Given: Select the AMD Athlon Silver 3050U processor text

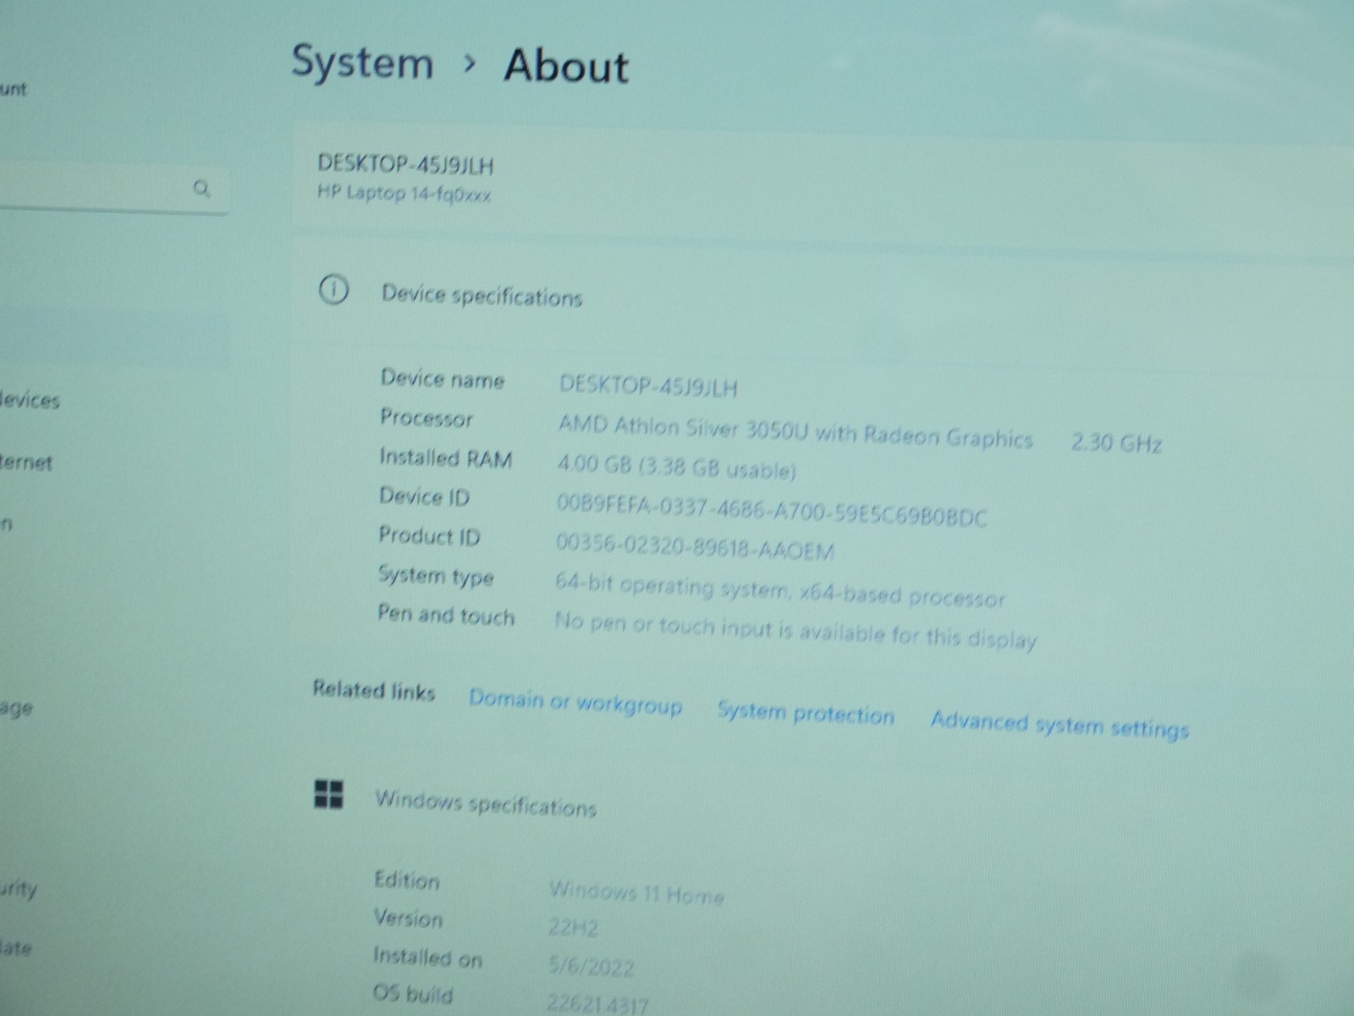Looking at the screenshot, I should tap(795, 431).
